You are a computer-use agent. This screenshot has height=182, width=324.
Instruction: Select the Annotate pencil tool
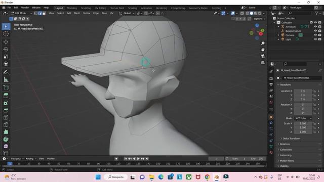coord(6,72)
